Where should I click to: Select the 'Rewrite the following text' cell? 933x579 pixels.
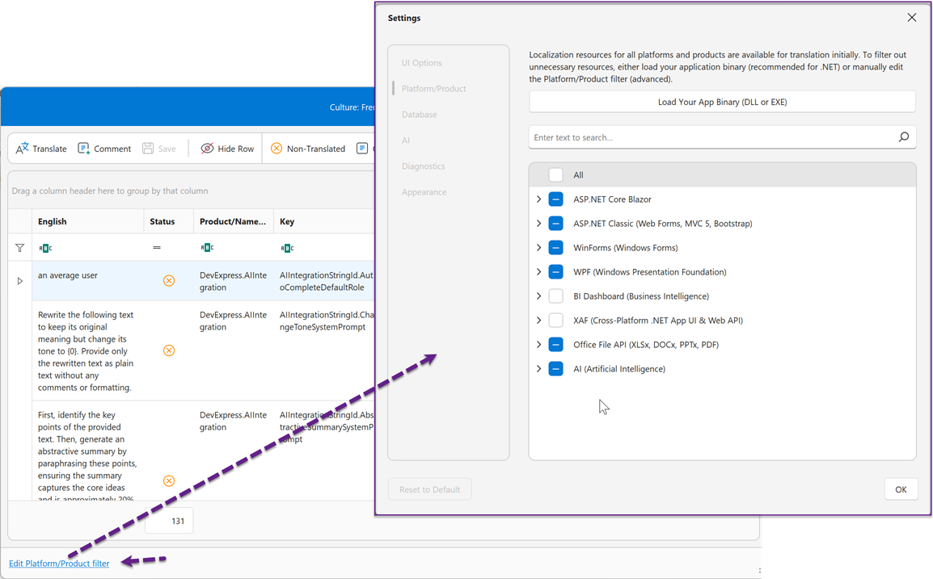click(x=87, y=350)
